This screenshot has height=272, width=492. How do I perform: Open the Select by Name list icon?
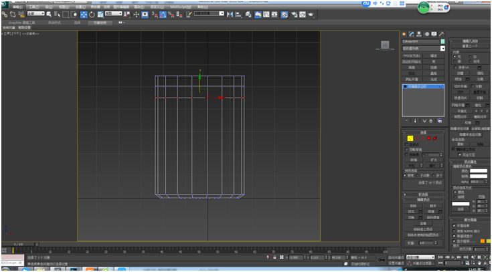[57, 14]
